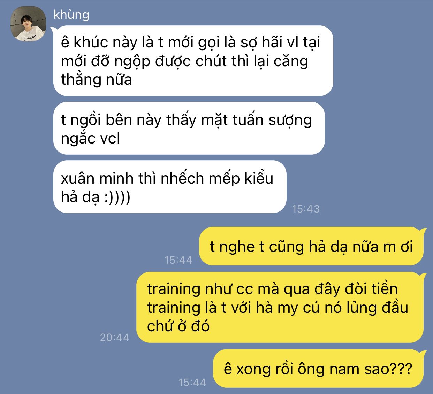433x394 pixels.
Task: Click timestamp beside 'ê xong rồi' message
Action: 192,382
